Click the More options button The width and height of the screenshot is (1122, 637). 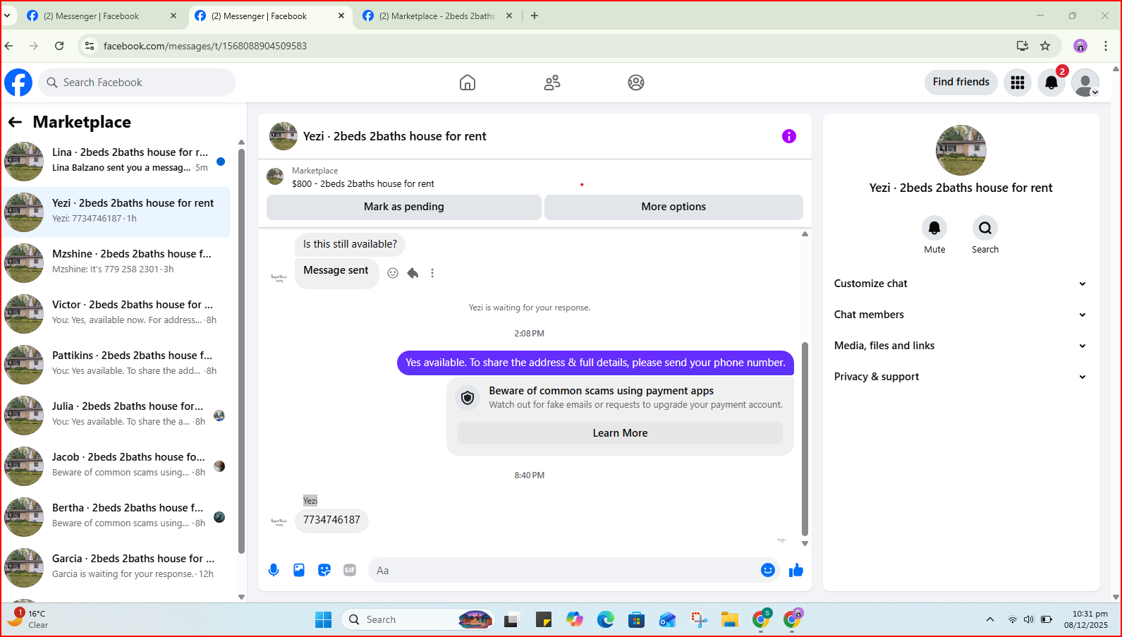tap(673, 207)
